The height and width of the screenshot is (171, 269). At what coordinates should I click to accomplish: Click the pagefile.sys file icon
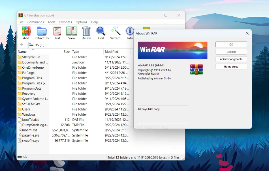pyautogui.click(x=20, y=135)
